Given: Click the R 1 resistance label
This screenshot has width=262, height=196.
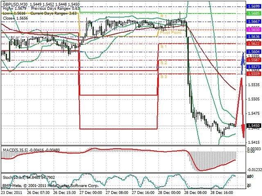Looking at the screenshot, I should tap(163, 16).
